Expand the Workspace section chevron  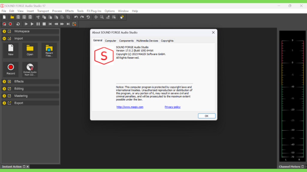(4, 31)
